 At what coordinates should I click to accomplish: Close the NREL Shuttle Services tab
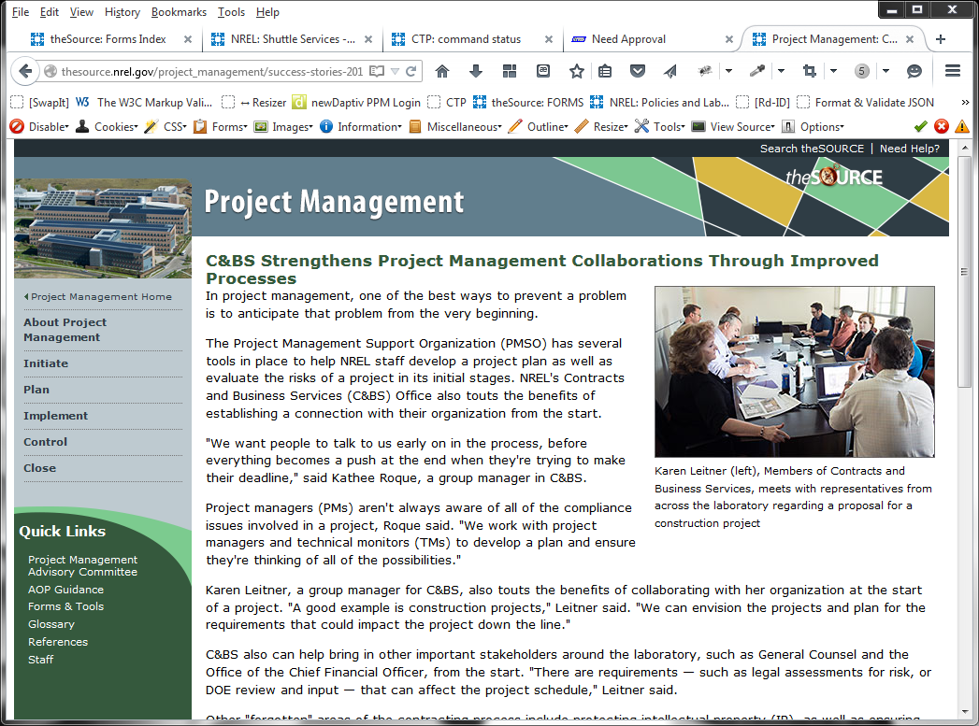[x=368, y=39]
